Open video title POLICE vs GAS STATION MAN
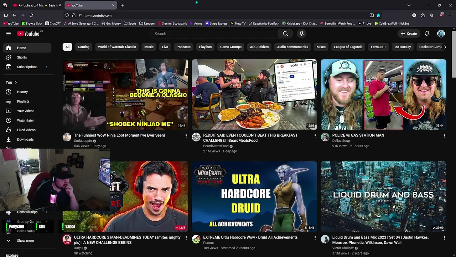The image size is (456, 257). [x=358, y=135]
